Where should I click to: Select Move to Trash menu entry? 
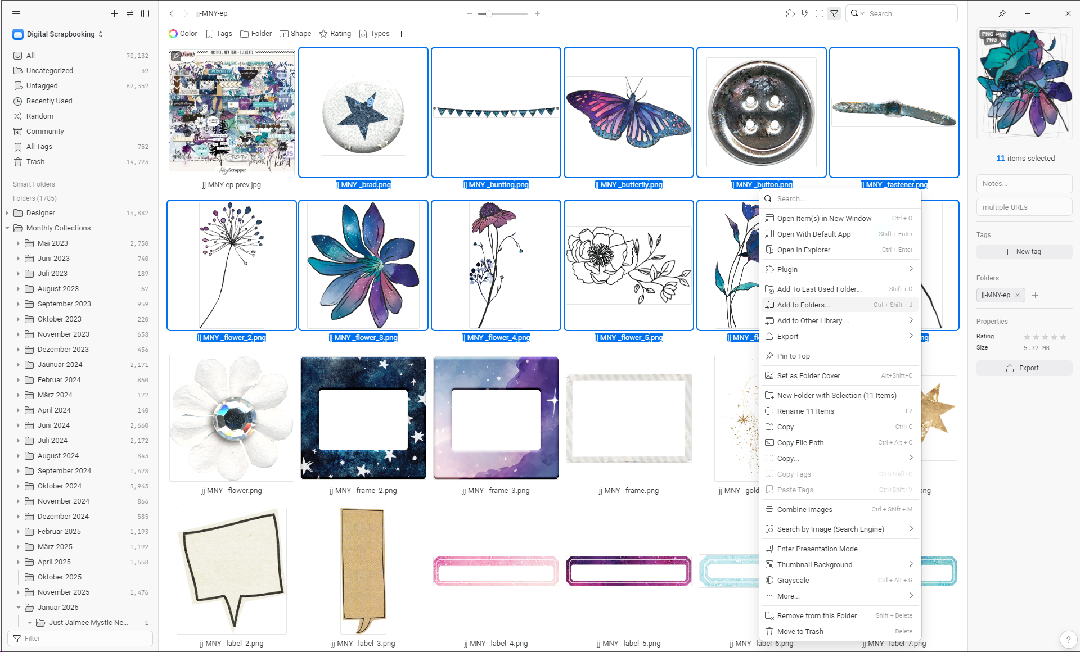click(800, 631)
